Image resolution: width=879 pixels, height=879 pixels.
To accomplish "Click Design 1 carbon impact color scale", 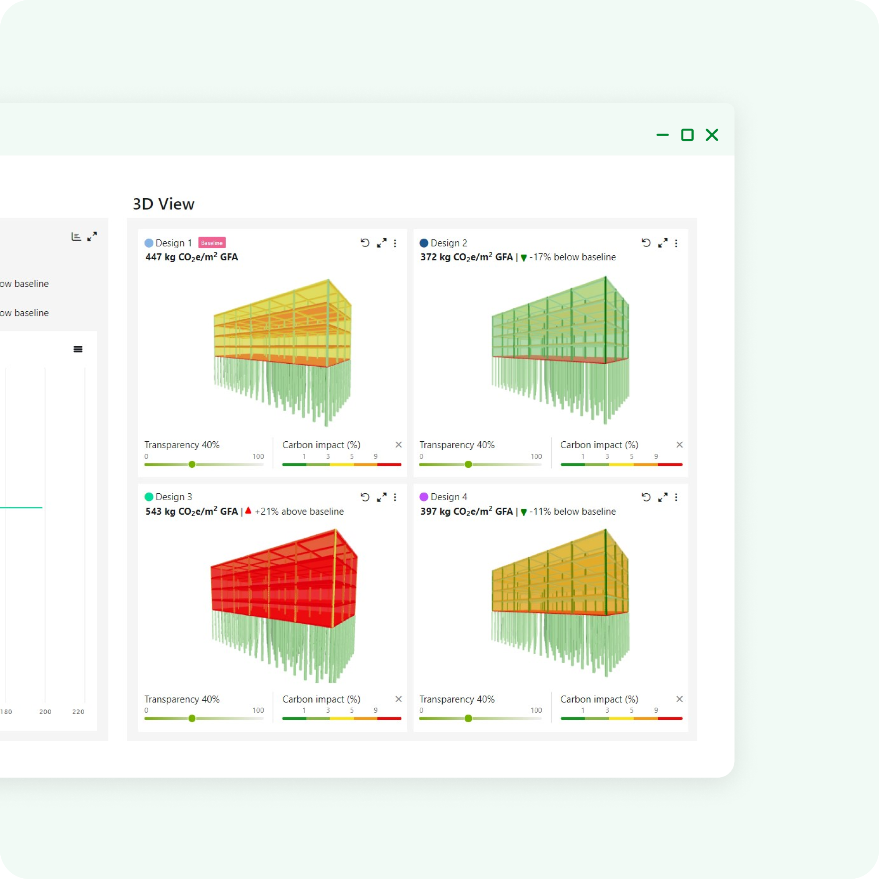I will tap(342, 464).
